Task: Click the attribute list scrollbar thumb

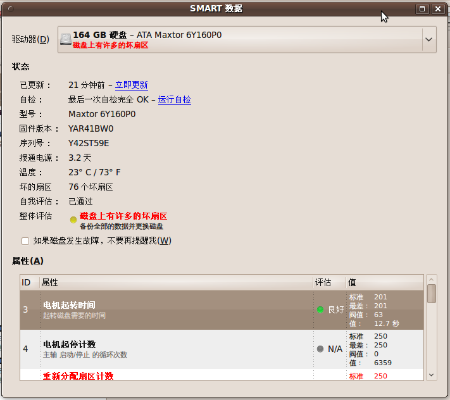Action: [x=432, y=294]
